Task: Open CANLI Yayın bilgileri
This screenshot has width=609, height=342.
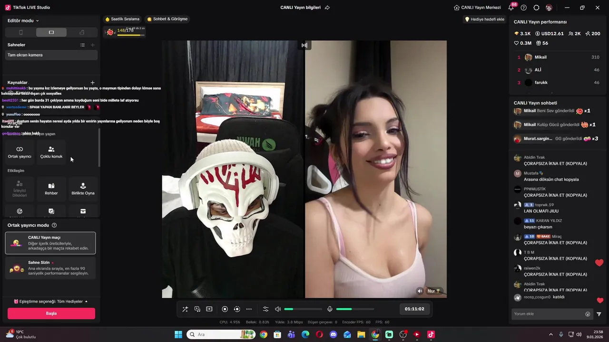Action: point(300,8)
